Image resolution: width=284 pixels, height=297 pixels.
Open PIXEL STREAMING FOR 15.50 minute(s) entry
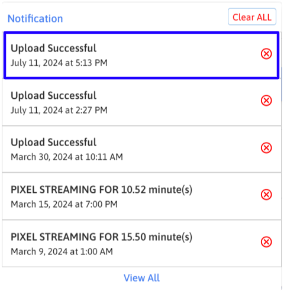[101, 237]
